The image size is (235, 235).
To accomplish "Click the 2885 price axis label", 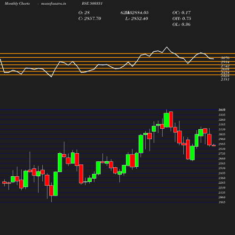I will 222,144.
